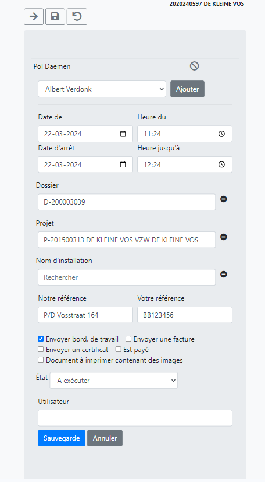Open calendar picker for Date de
The width and height of the screenshot is (265, 482).
click(x=123, y=133)
